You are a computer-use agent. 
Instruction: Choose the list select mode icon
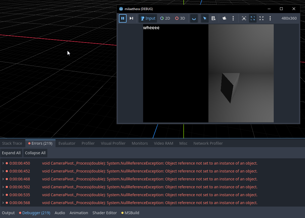[214, 18]
